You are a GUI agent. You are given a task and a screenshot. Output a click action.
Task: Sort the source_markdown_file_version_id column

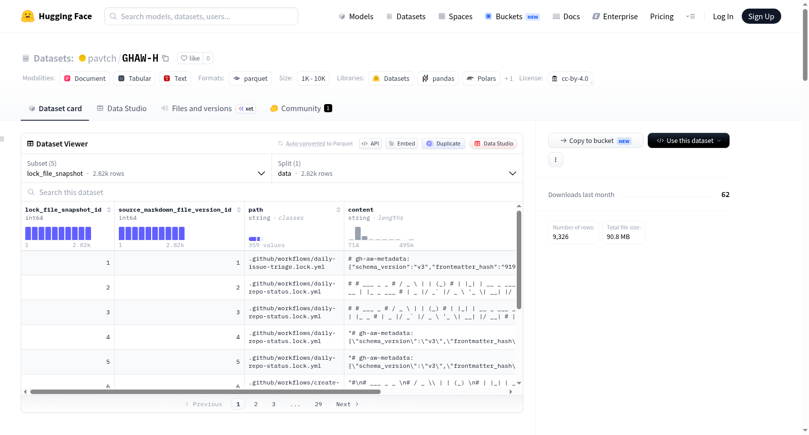(x=239, y=210)
